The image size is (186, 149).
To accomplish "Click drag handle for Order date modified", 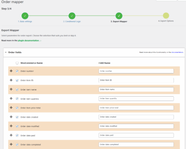I will coord(11,126).
